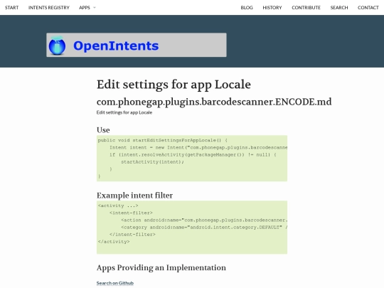Click the OpenIntents banner title text
Viewport: 384px width, 288px height.
coord(116,46)
